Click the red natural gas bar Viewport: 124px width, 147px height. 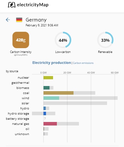point(50,124)
